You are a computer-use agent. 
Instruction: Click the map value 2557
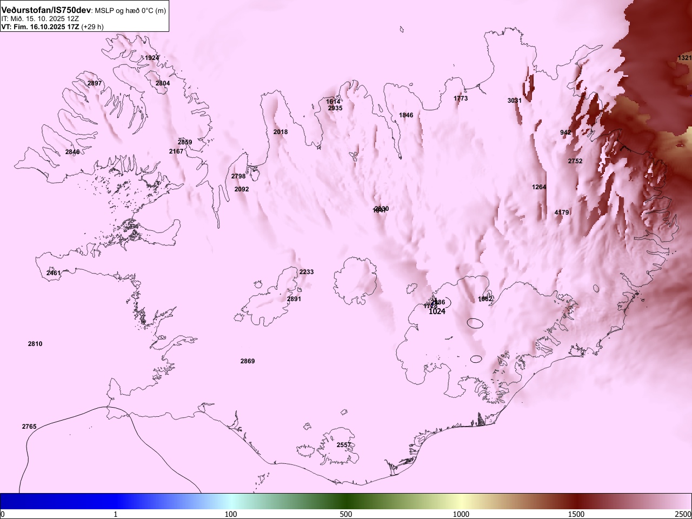click(344, 445)
